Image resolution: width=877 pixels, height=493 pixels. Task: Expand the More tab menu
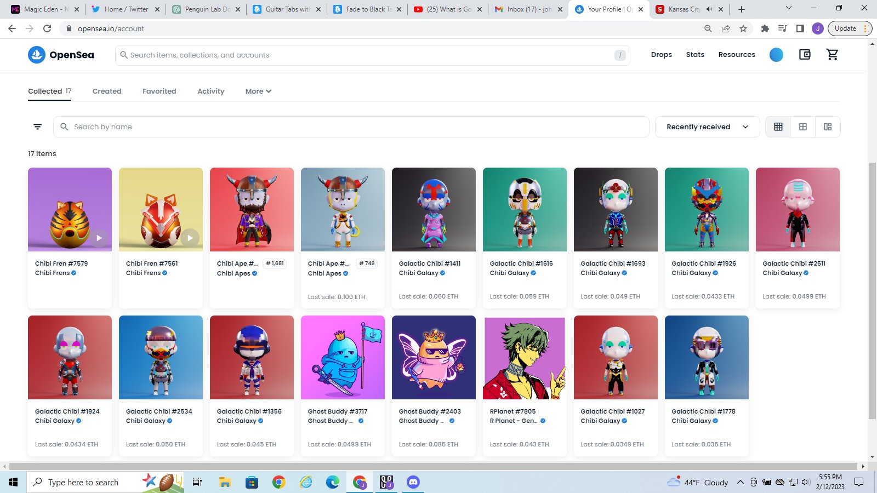(258, 91)
